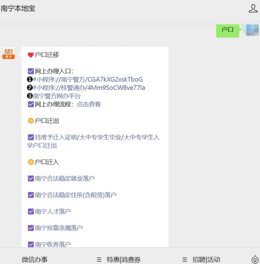This screenshot has width=260, height=264.
Task: Click the red heart icon beside 户口迁移
Action: tap(31, 55)
